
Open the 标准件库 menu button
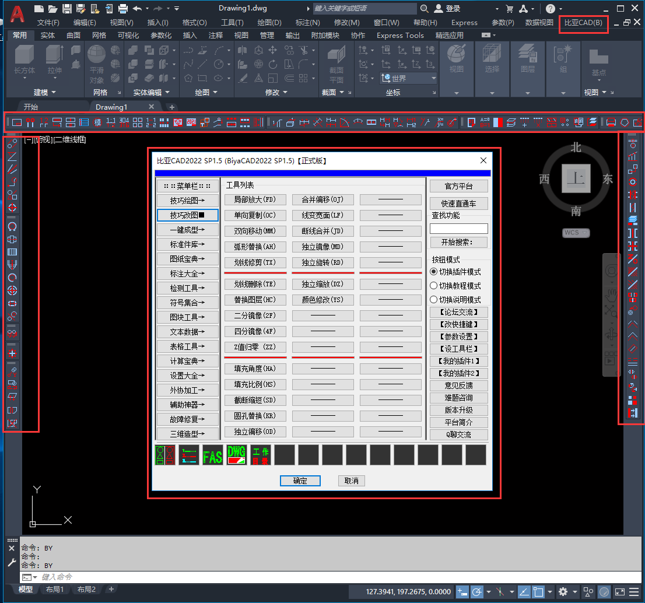coord(188,244)
